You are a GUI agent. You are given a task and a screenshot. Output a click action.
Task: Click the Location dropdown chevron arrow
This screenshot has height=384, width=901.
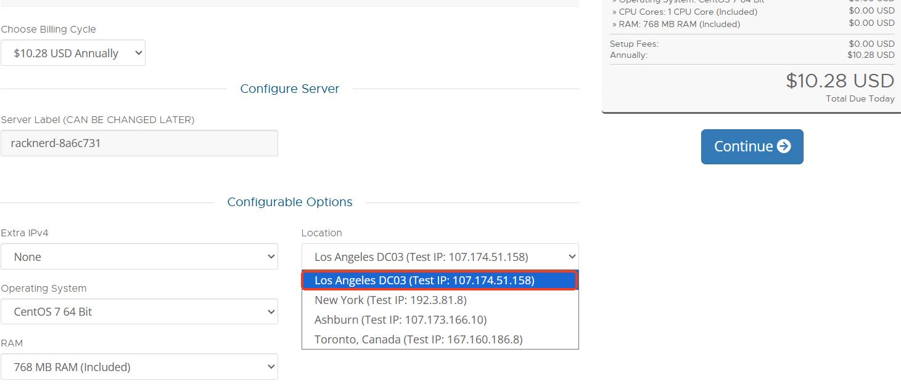572,257
